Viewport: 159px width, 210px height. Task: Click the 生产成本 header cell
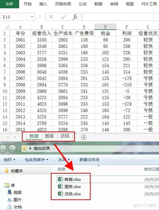[63, 33]
